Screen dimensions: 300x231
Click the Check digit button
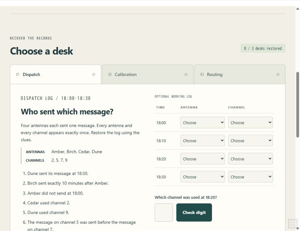[194, 212]
